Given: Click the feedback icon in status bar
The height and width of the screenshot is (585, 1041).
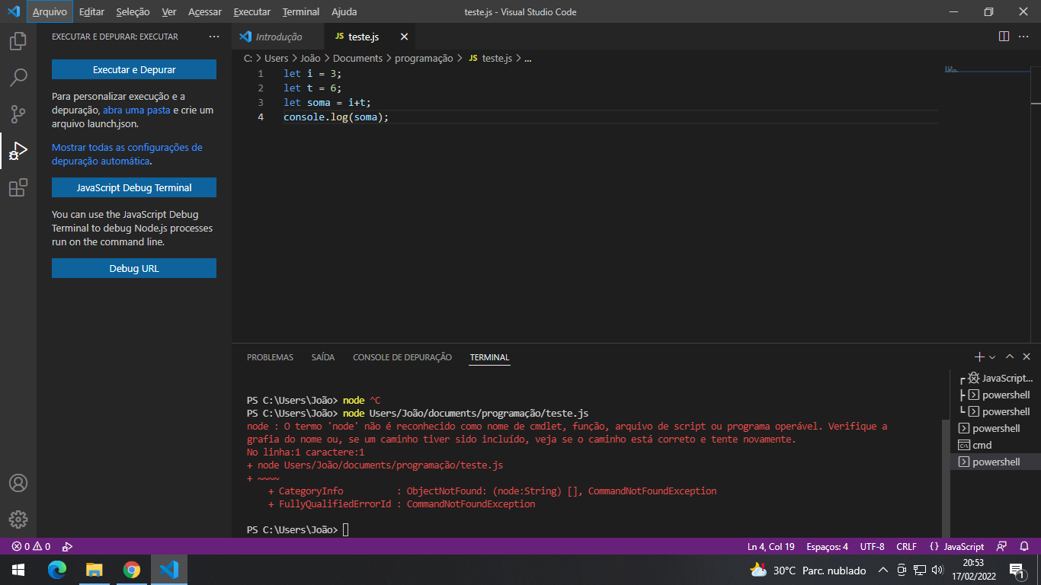Looking at the screenshot, I should [x=1002, y=546].
